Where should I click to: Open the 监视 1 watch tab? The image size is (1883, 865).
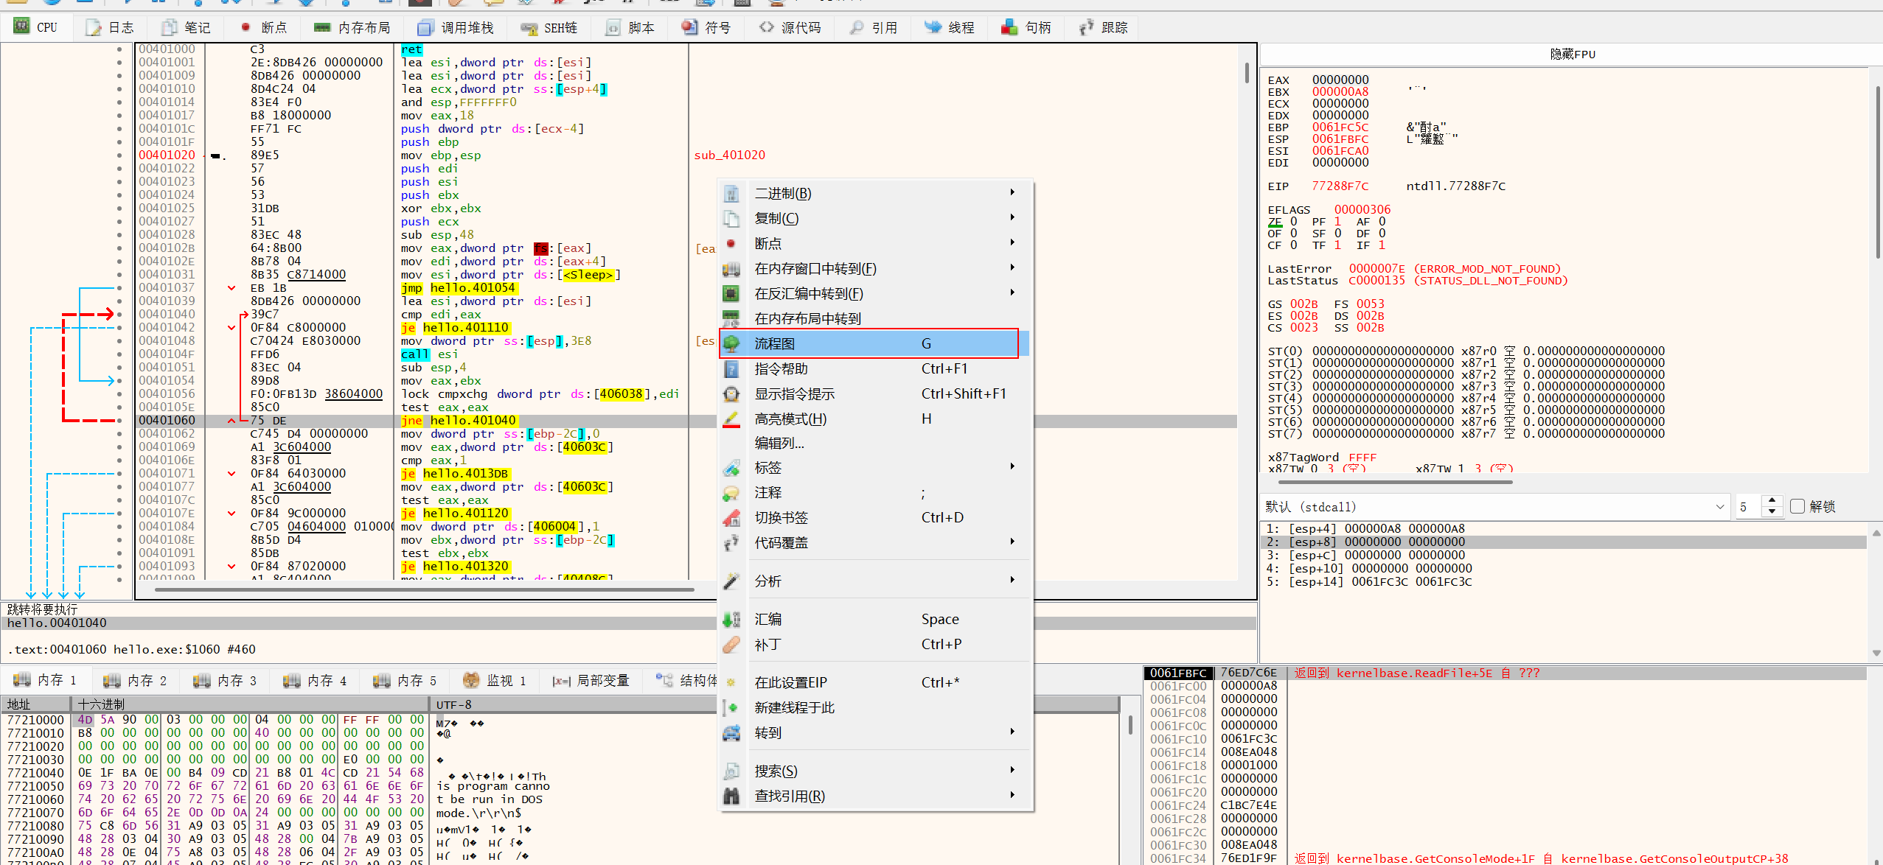[495, 680]
